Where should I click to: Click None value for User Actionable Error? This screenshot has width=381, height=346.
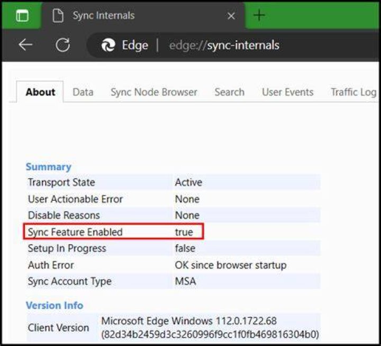(187, 199)
